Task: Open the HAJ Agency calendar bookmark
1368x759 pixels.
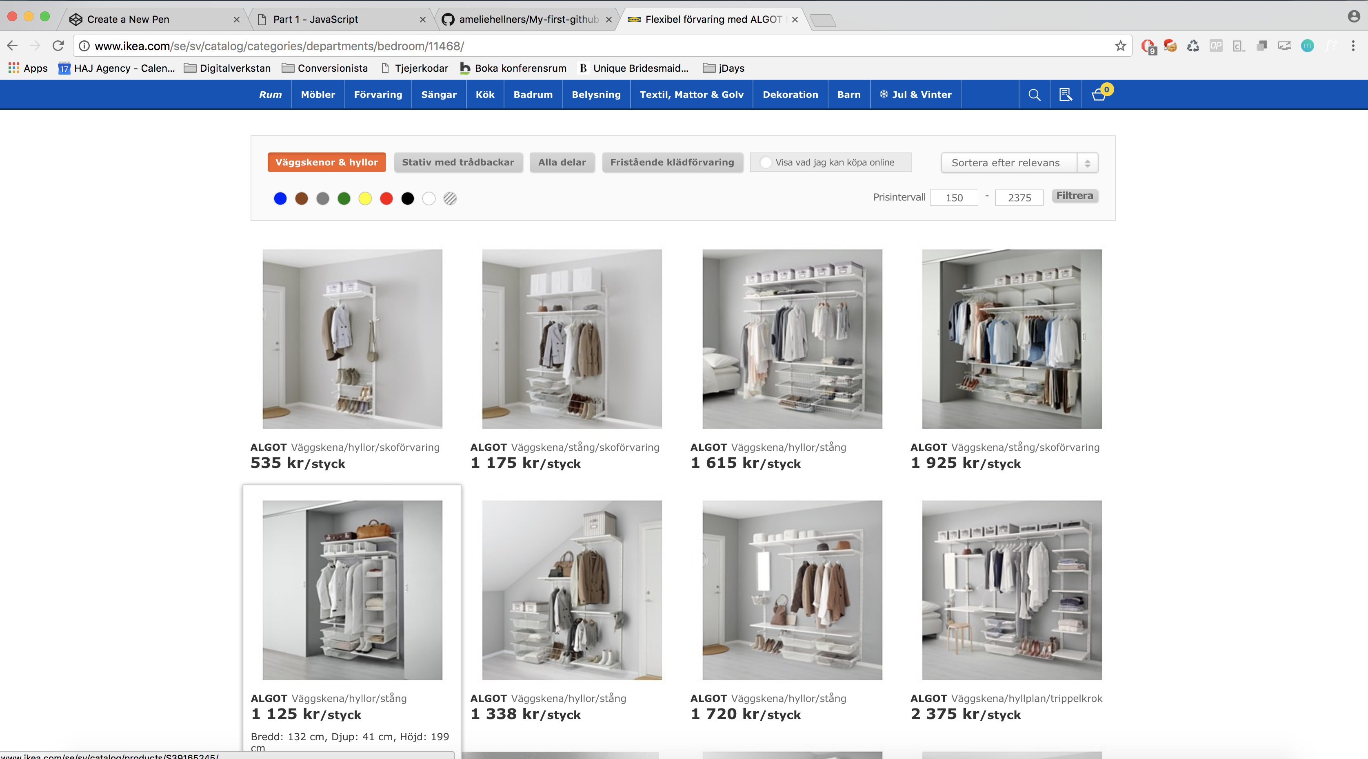Action: (x=116, y=68)
